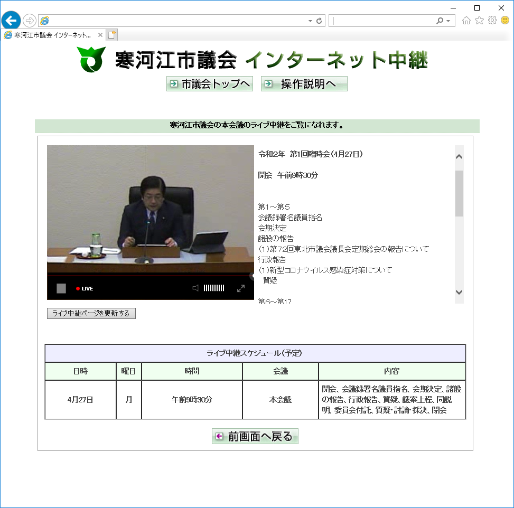Open the 操作説明へ button
The image size is (514, 508).
304,84
